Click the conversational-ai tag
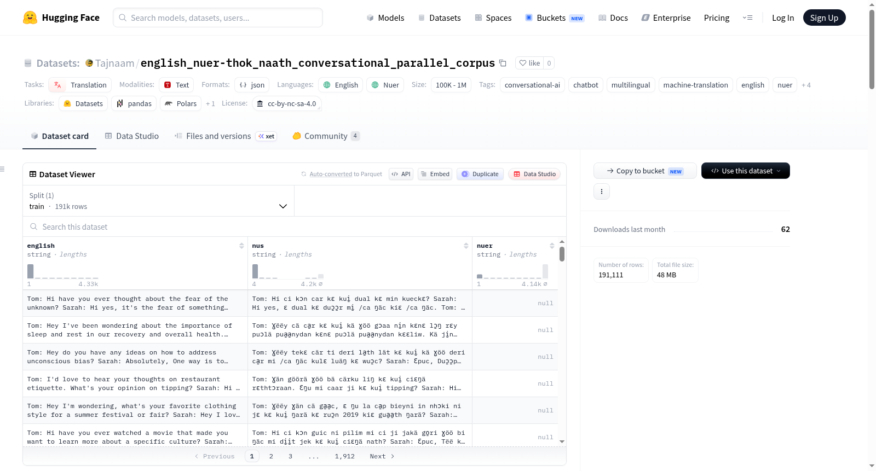The image size is (876, 471). pos(532,85)
